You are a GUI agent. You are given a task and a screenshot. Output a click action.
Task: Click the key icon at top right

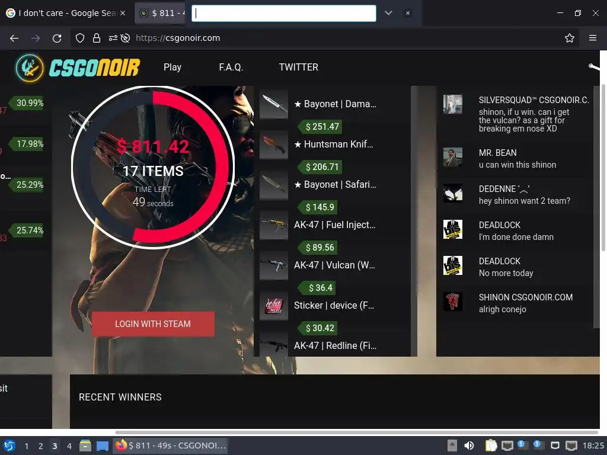pos(594,68)
